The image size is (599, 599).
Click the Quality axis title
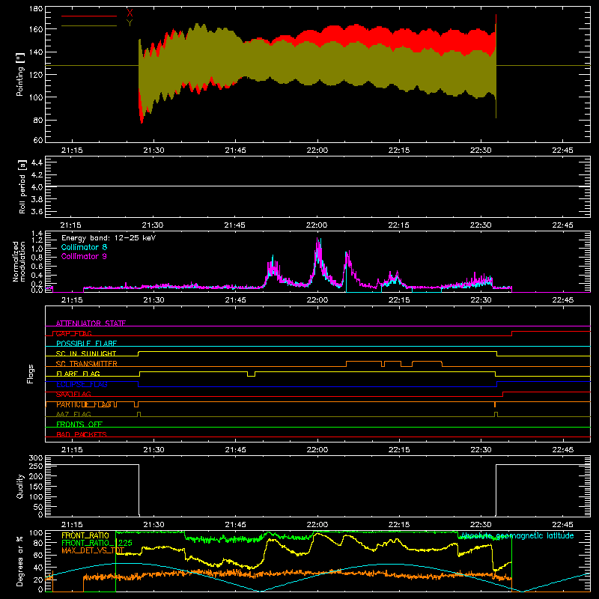20,486
